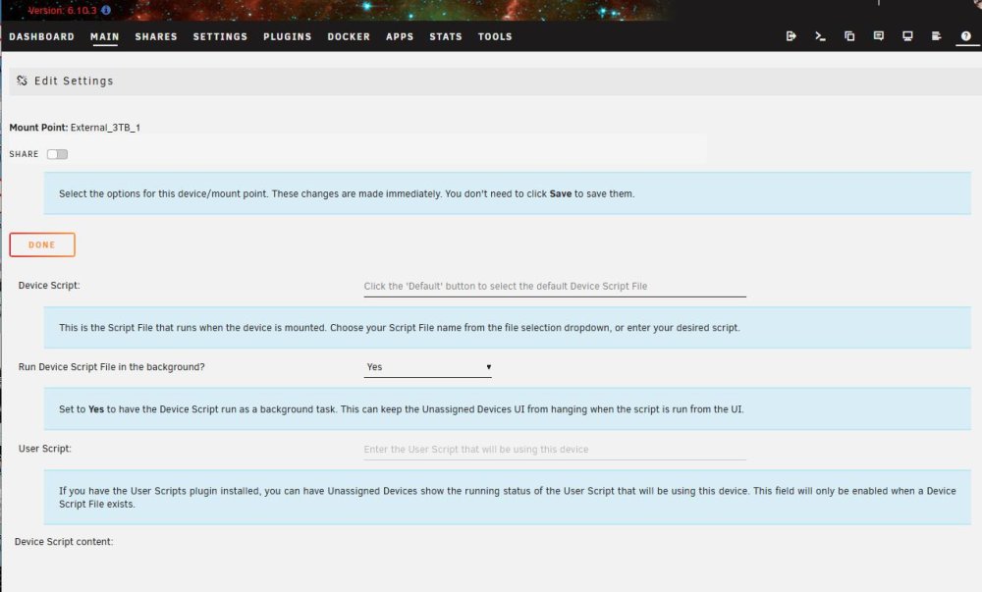Image resolution: width=982 pixels, height=592 pixels.
Task: Open the web terminal icon
Action: point(820,36)
